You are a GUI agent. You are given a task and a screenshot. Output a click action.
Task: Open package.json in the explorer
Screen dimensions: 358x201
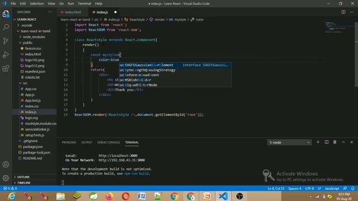32,147
